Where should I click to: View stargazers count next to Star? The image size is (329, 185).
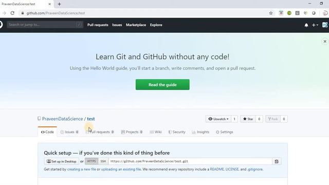[x=259, y=119]
